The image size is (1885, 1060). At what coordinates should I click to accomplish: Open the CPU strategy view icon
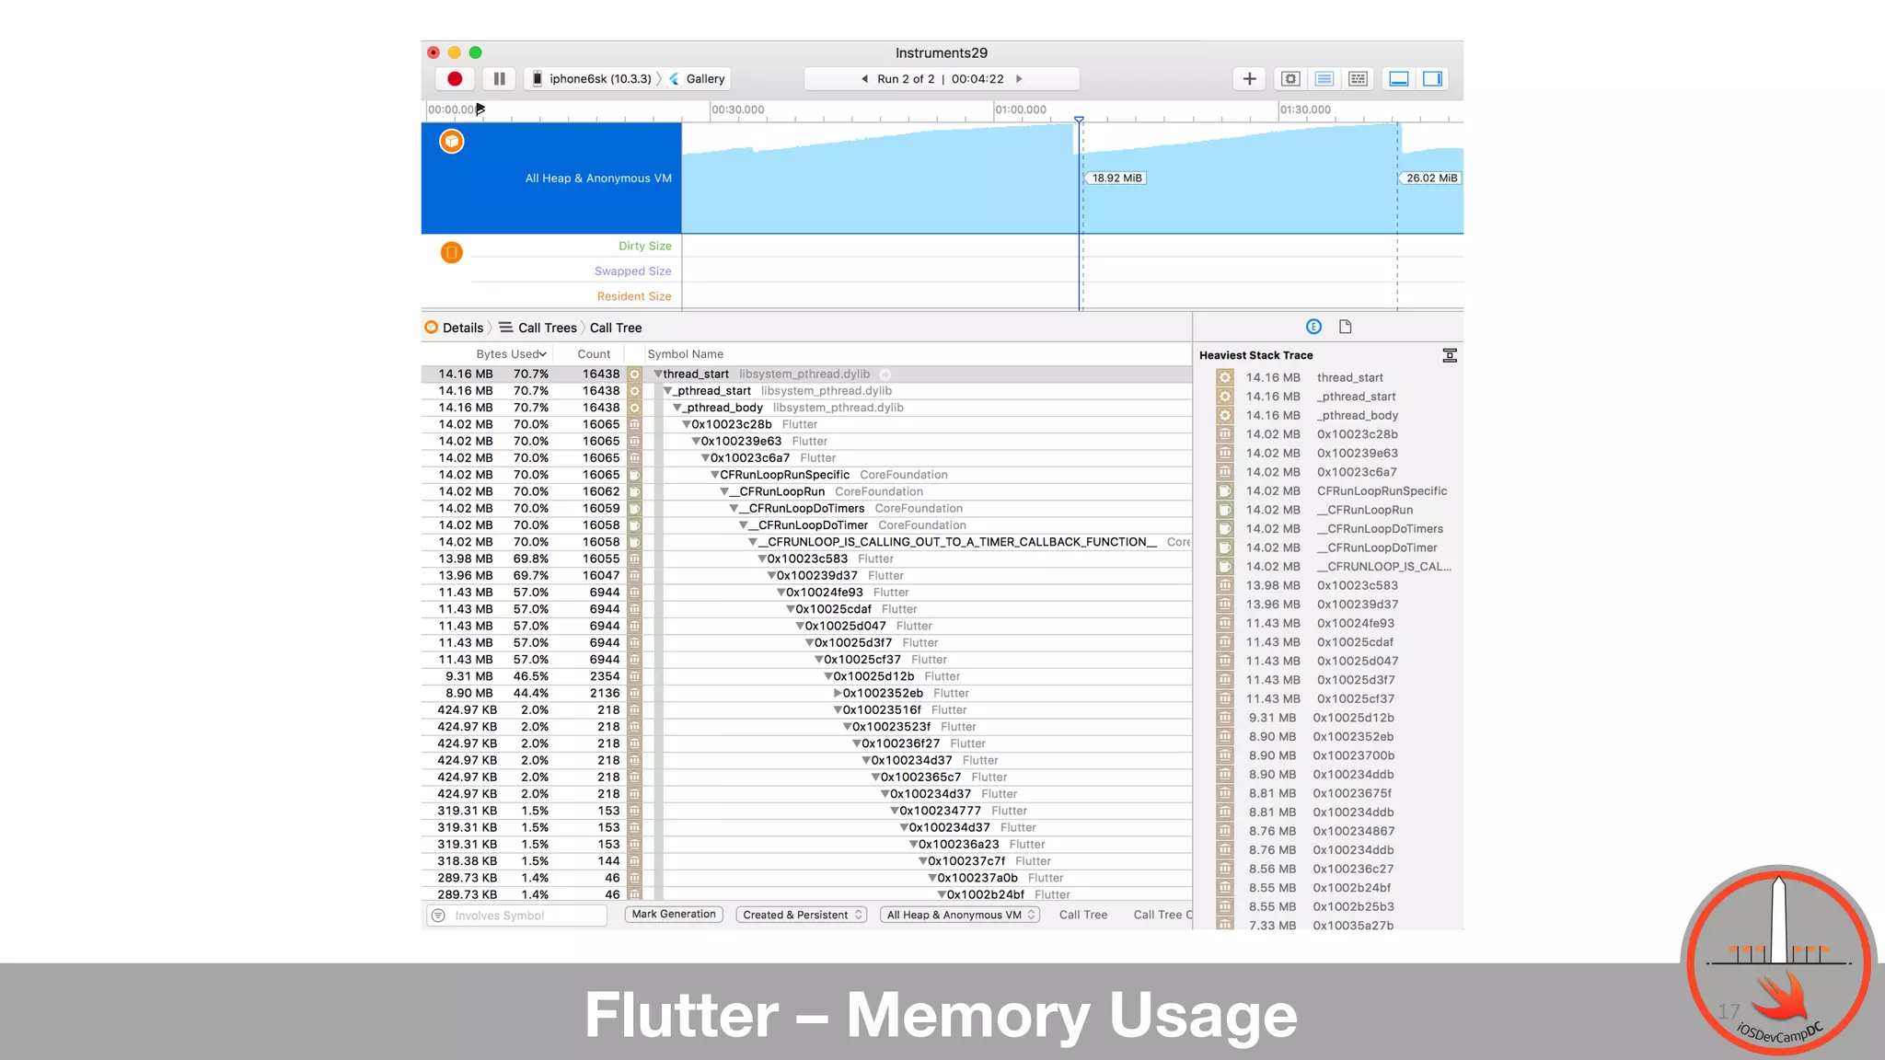coord(1290,79)
